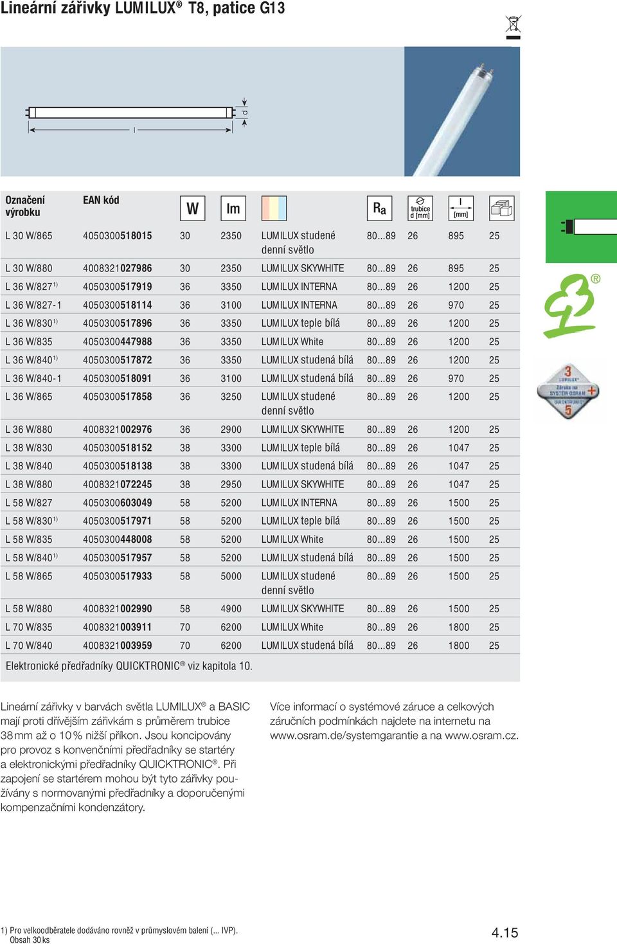The width and height of the screenshot is (617, 944).
Task: Select the light colour stripes header icon
Action: point(274,208)
